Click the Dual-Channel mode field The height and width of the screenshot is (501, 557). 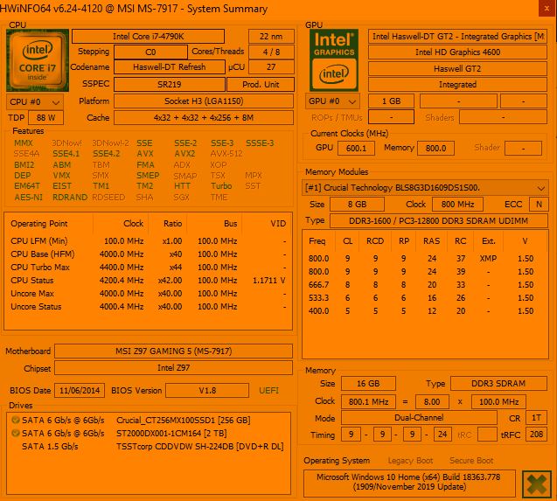[419, 418]
